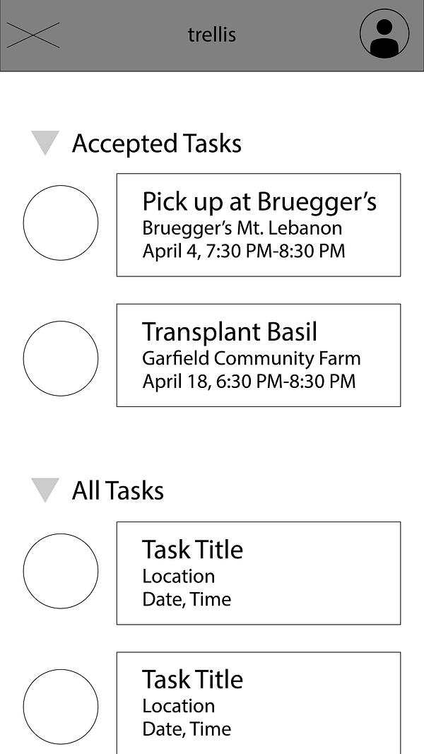
Task: Collapse the Accepted Tasks section triangle
Action: point(45,143)
